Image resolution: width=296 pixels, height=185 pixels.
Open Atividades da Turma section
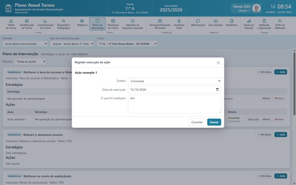(113, 24)
